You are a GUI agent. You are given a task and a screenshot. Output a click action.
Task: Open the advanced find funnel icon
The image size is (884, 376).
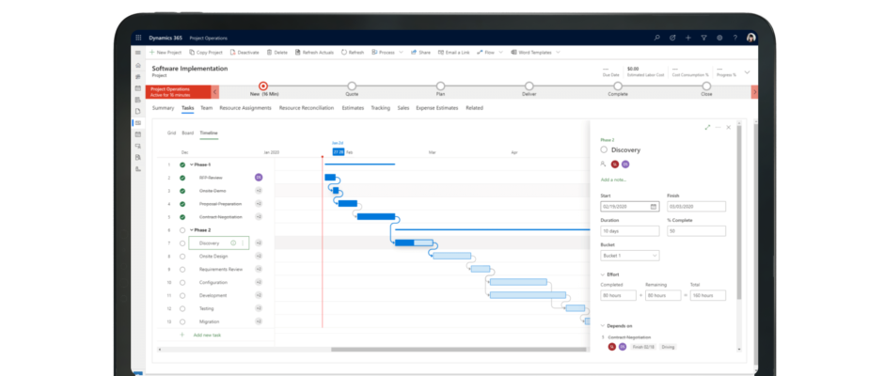click(x=703, y=38)
